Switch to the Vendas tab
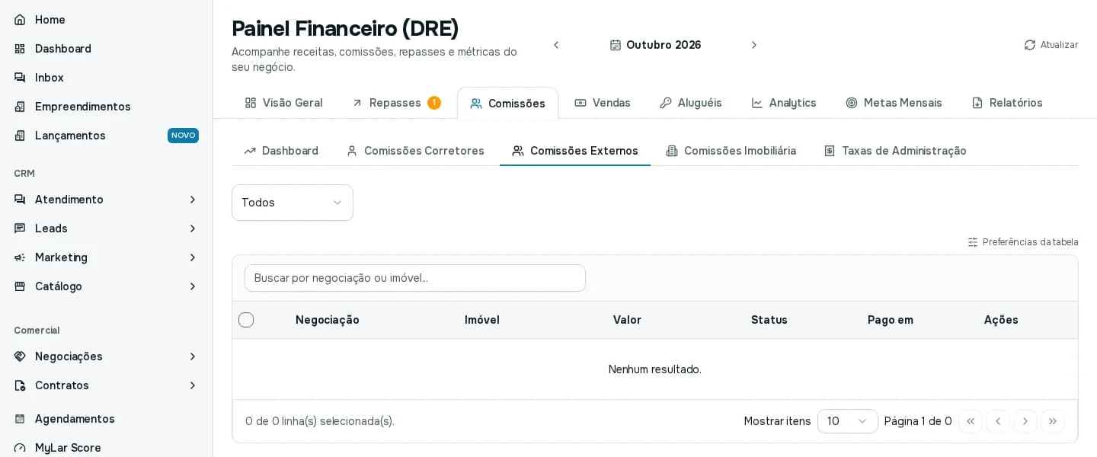Screen dimensions: 1097x457 tap(603, 103)
